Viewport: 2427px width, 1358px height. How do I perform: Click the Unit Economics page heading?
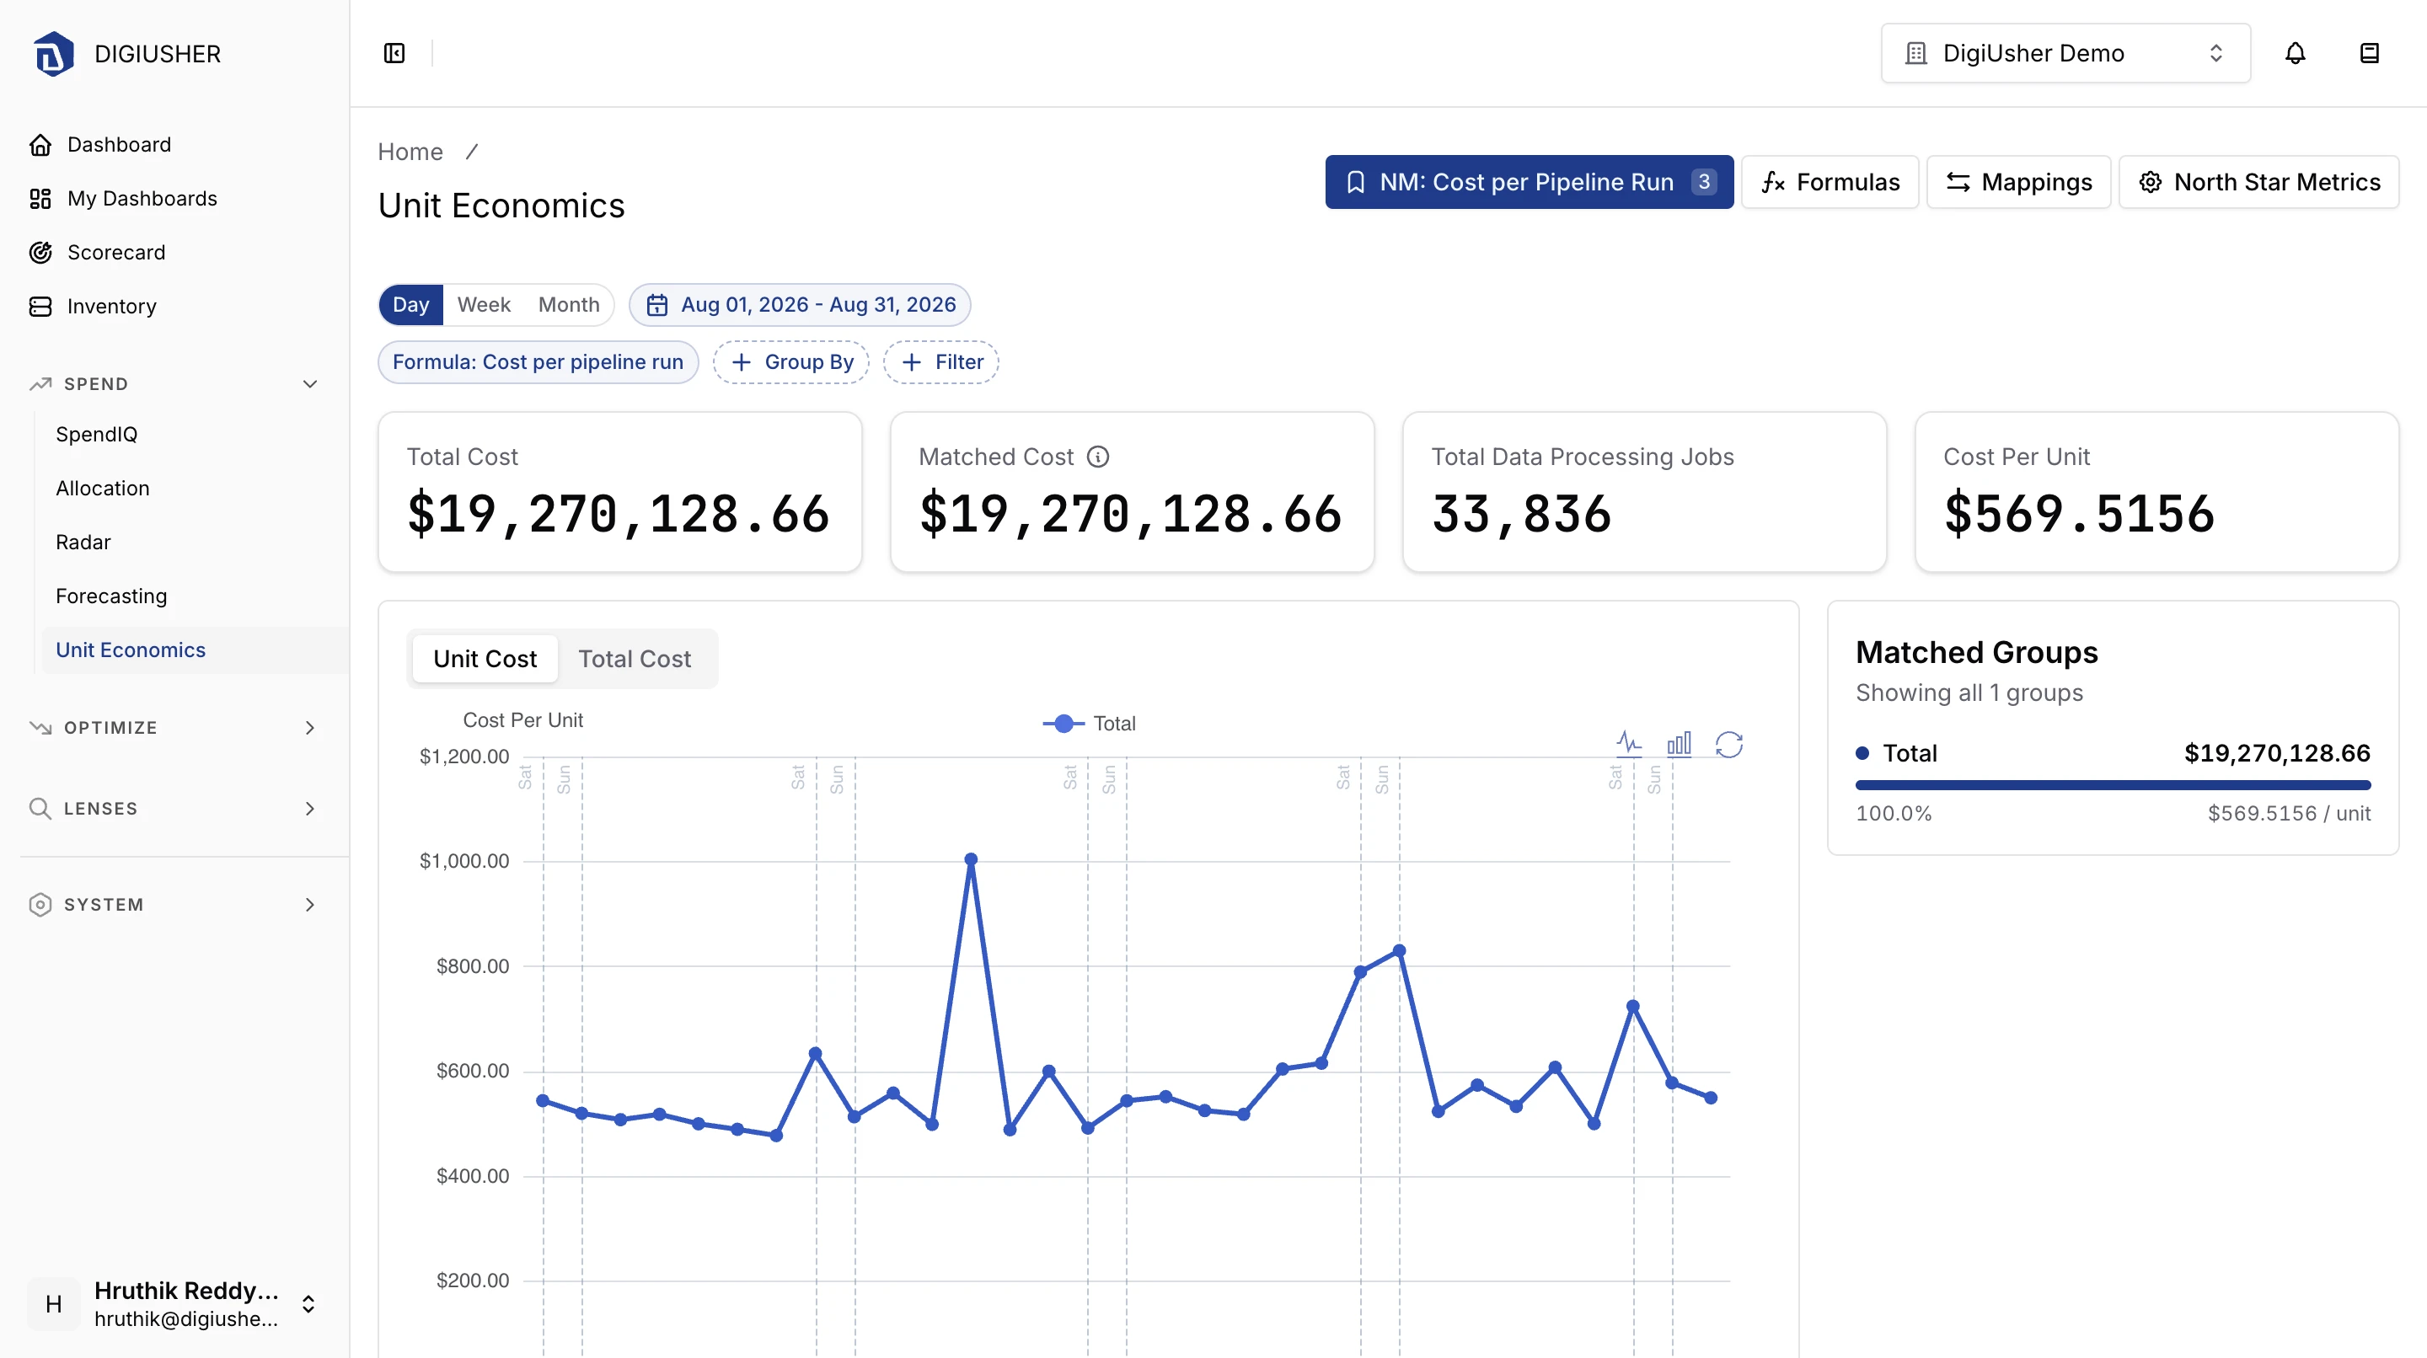pyautogui.click(x=501, y=206)
